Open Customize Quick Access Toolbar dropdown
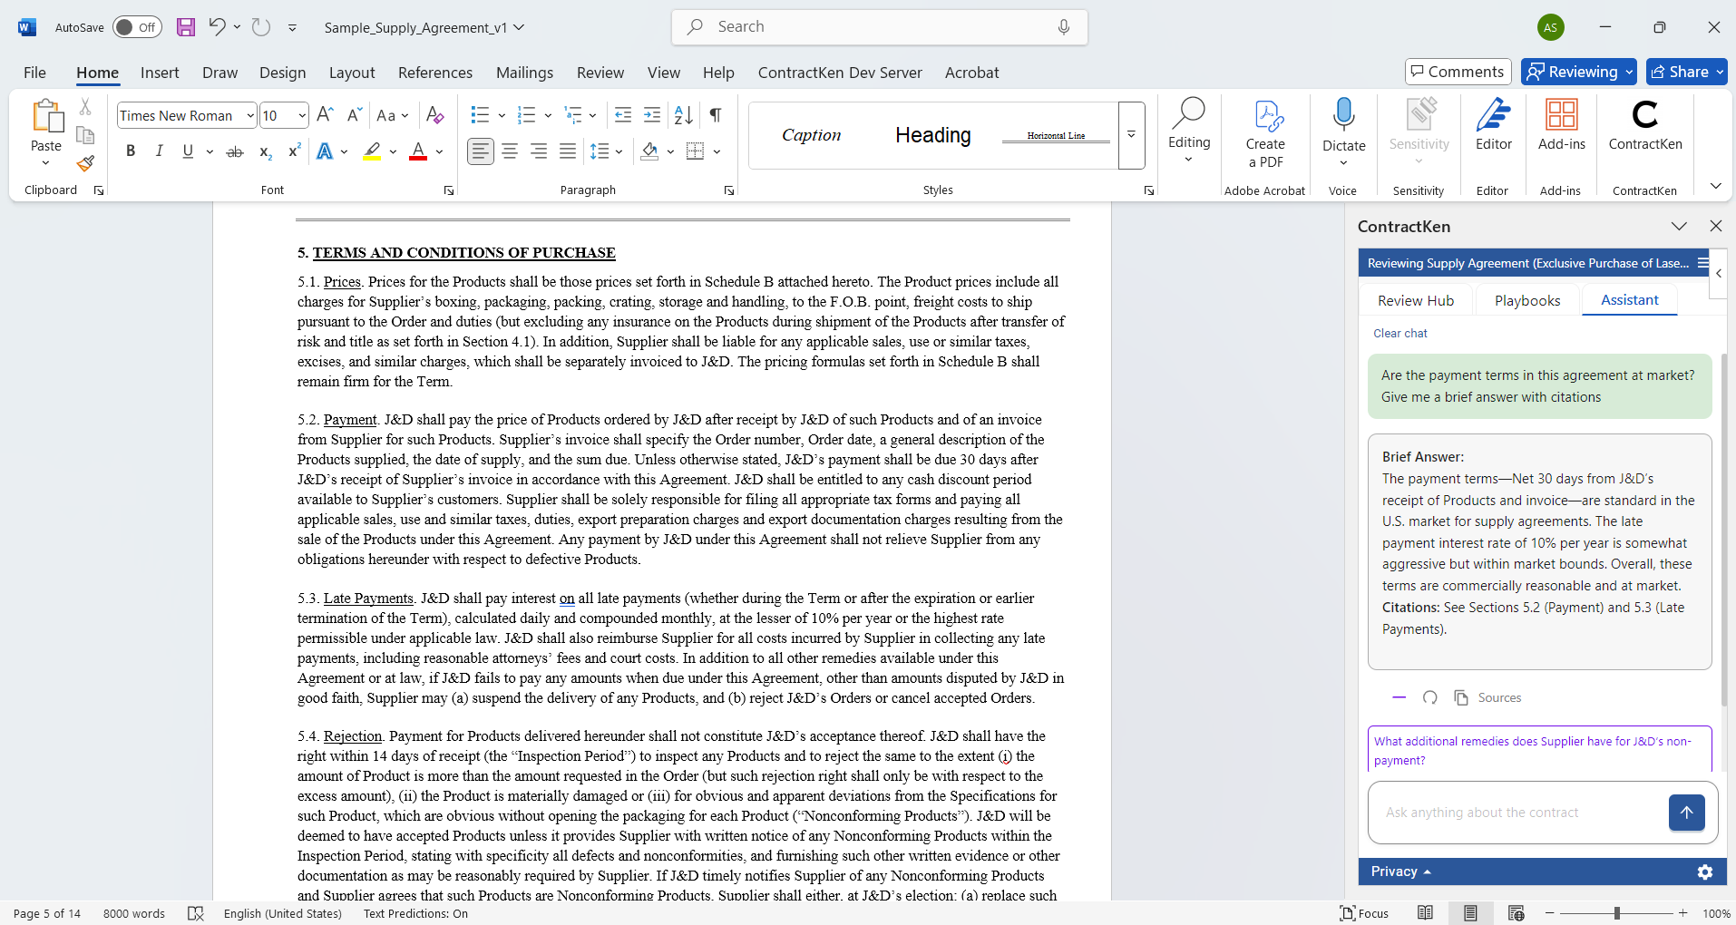 [292, 28]
